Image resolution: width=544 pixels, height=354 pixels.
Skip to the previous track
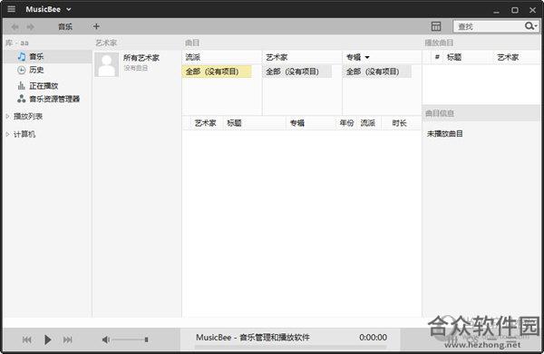[x=26, y=340]
